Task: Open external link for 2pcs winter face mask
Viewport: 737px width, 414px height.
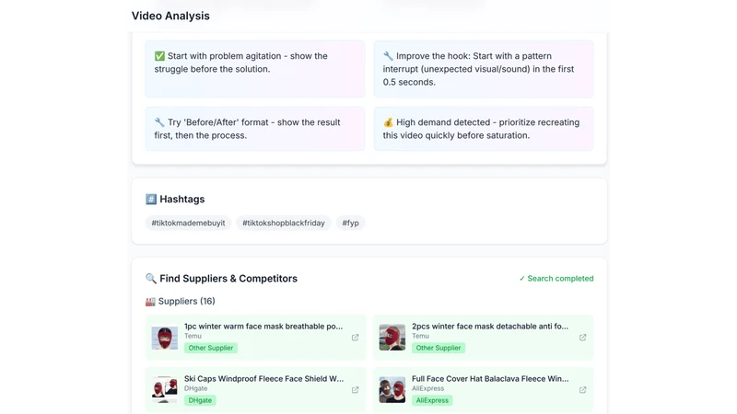Action: [582, 337]
